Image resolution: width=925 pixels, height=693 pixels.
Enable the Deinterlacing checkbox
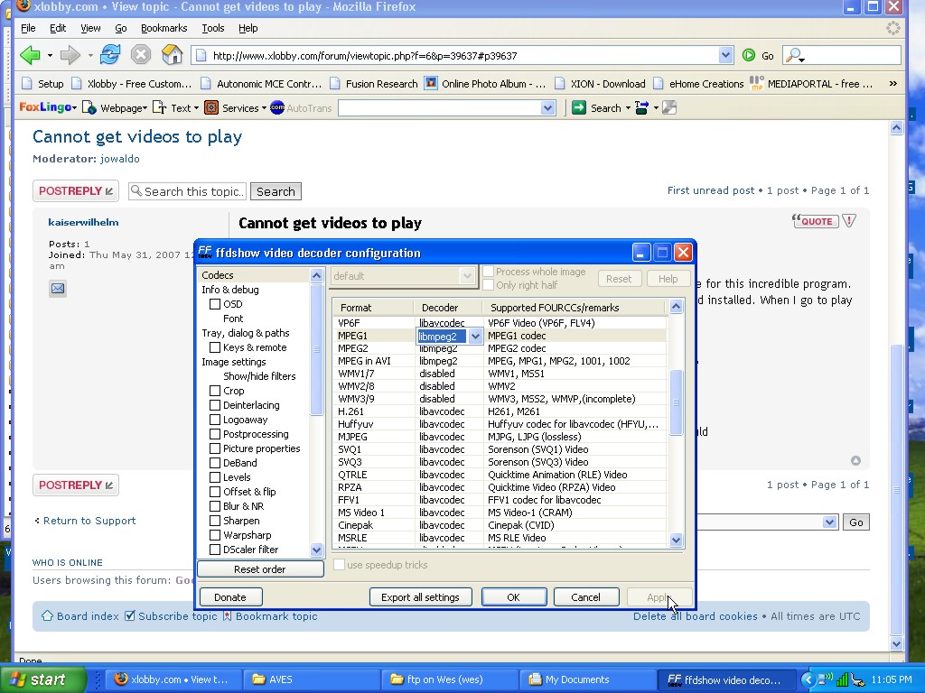[x=215, y=405]
